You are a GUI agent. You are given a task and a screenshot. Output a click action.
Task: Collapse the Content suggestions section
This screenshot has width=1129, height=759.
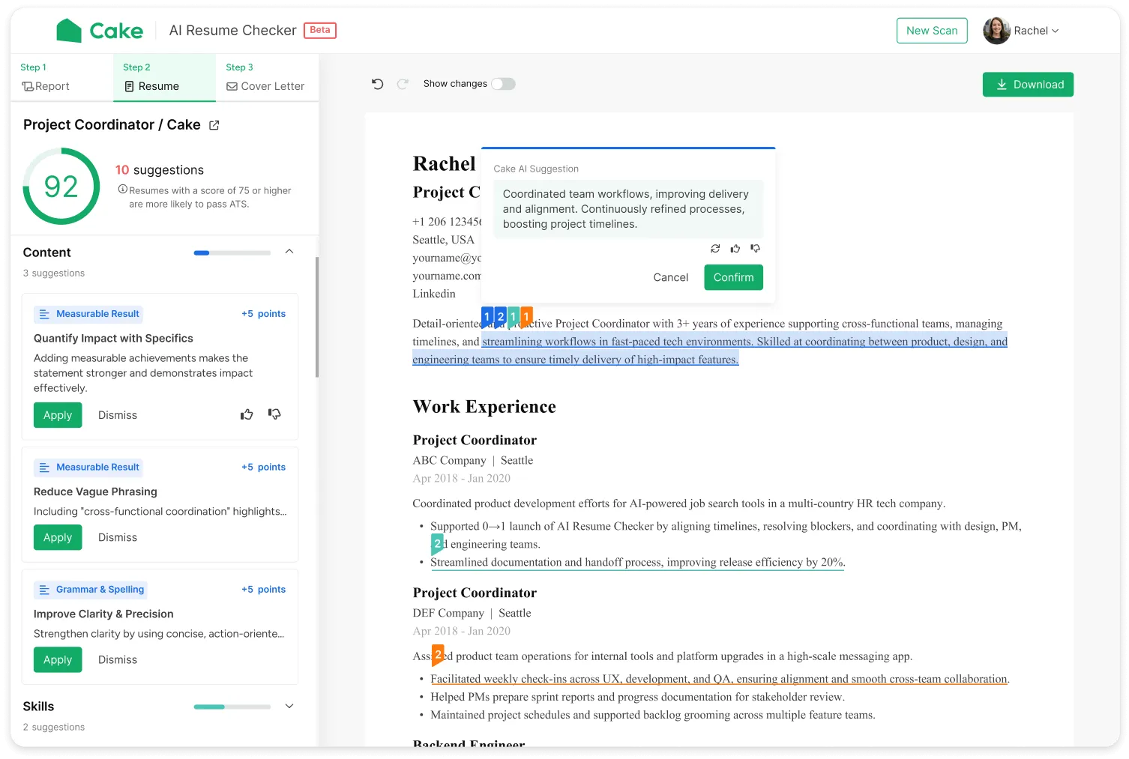click(x=289, y=252)
